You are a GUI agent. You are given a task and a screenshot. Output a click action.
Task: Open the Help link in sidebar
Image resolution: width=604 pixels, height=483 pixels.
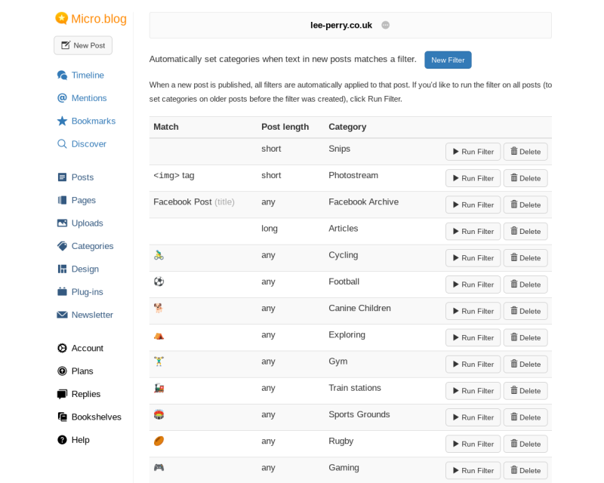[x=80, y=440]
